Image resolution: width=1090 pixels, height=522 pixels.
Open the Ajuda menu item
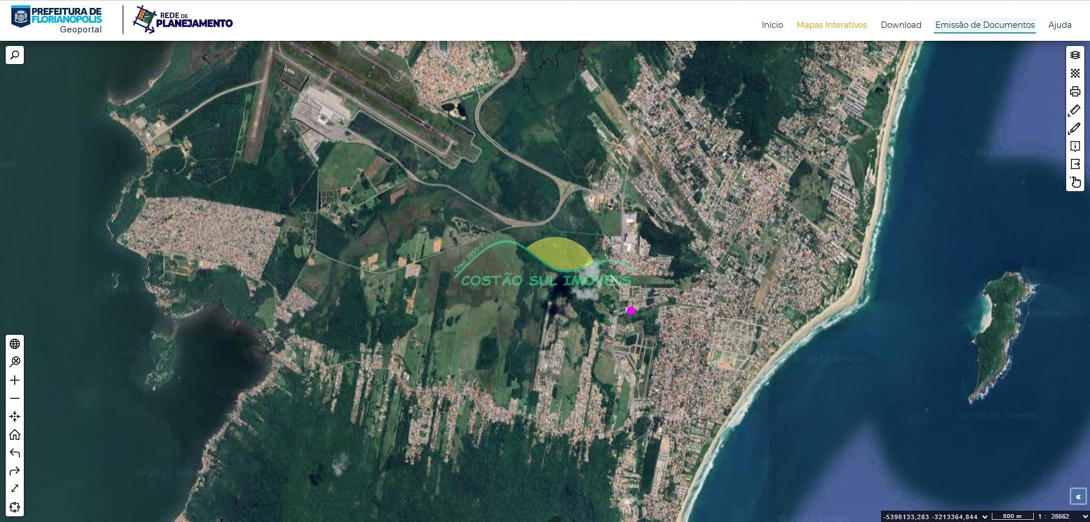(x=1060, y=25)
